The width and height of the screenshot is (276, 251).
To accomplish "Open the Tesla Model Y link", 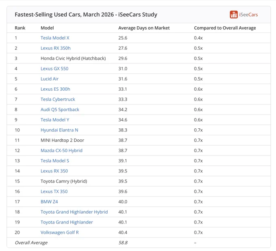I will [55, 120].
